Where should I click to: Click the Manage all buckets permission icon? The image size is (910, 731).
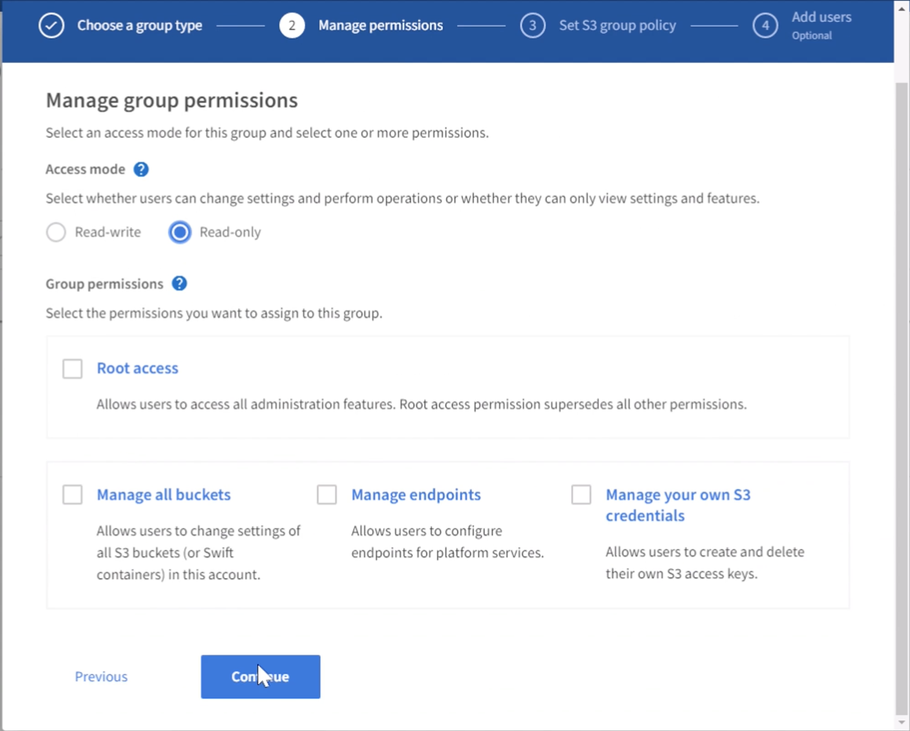tap(72, 494)
